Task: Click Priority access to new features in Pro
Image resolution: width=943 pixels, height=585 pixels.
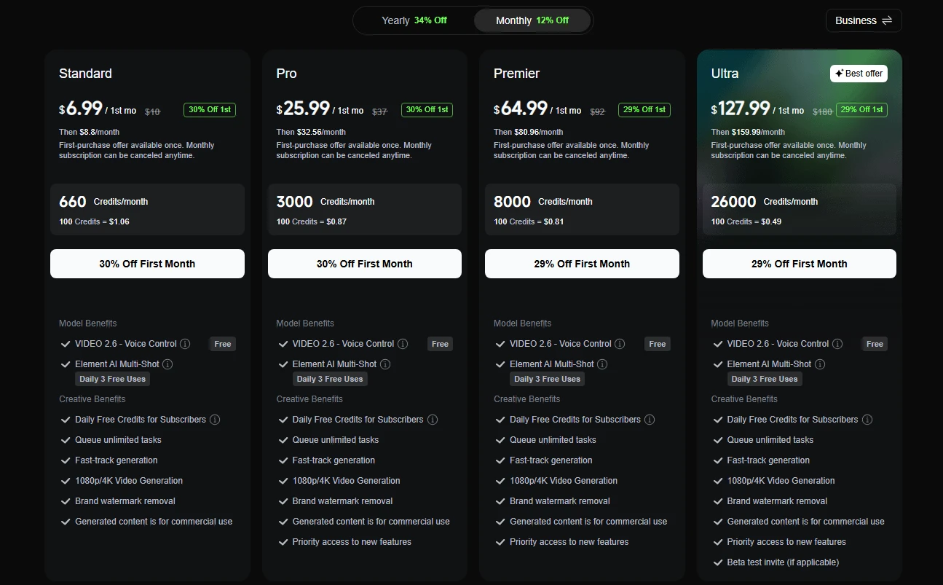Action: [x=352, y=542]
